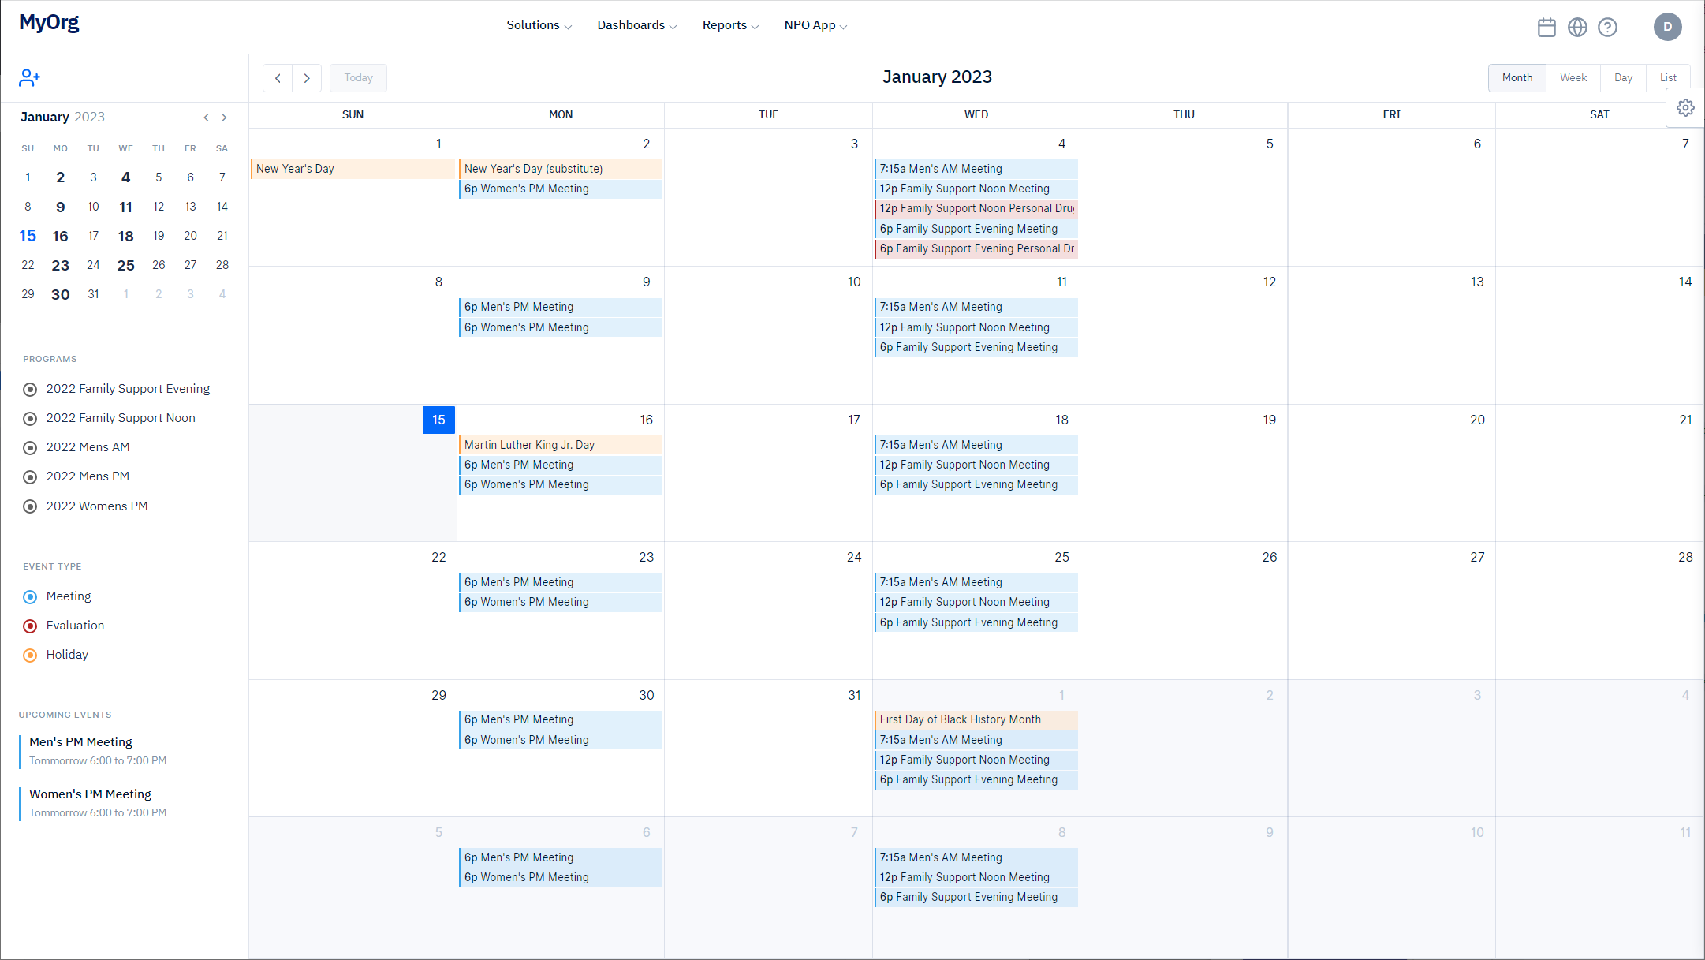Expand the Solutions dropdown menu
This screenshot has height=960, width=1705.
pyautogui.click(x=539, y=25)
